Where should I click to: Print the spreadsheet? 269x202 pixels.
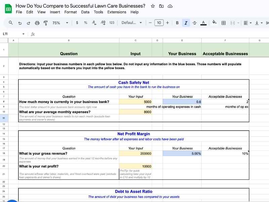pyautogui.click(x=37, y=23)
